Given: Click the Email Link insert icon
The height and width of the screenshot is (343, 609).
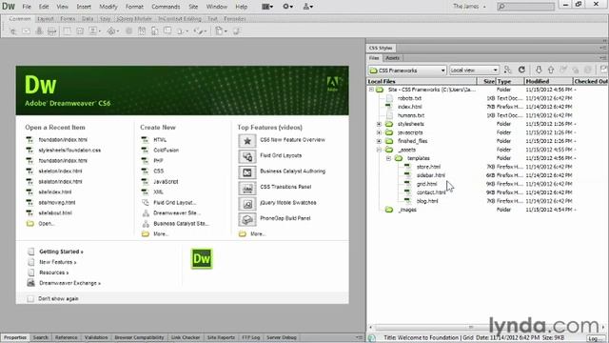Looking at the screenshot, I should click(26, 31).
